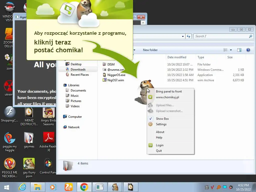Open Internet Explorer from taskbar
256x192 pixels.
point(22,187)
